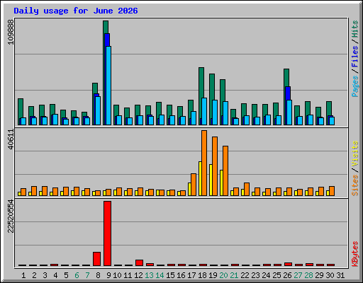Viewport: 363px width, 283px height.
Task: Click the green 'Hits' legend label
Action: (x=355, y=29)
